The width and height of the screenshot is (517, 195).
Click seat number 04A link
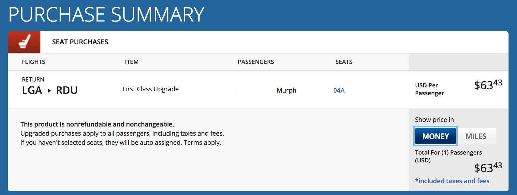339,90
